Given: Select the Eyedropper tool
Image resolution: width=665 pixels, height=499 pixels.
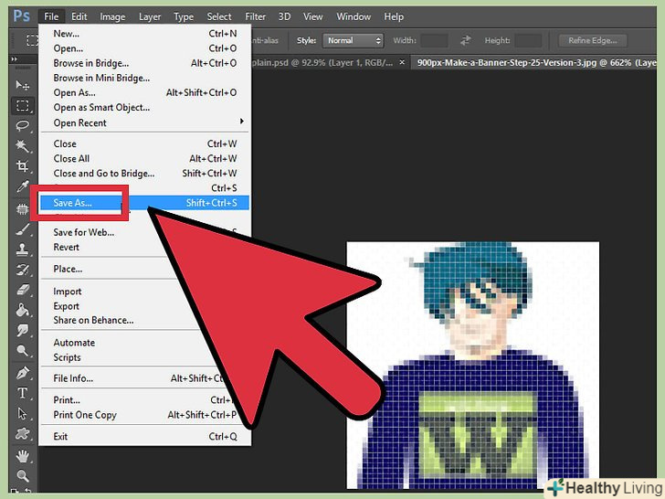Looking at the screenshot, I should (x=23, y=186).
